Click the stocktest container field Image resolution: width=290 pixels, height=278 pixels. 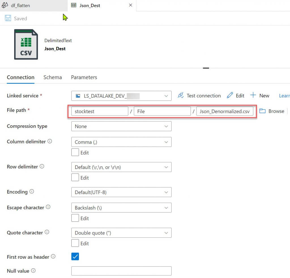(x=100, y=111)
